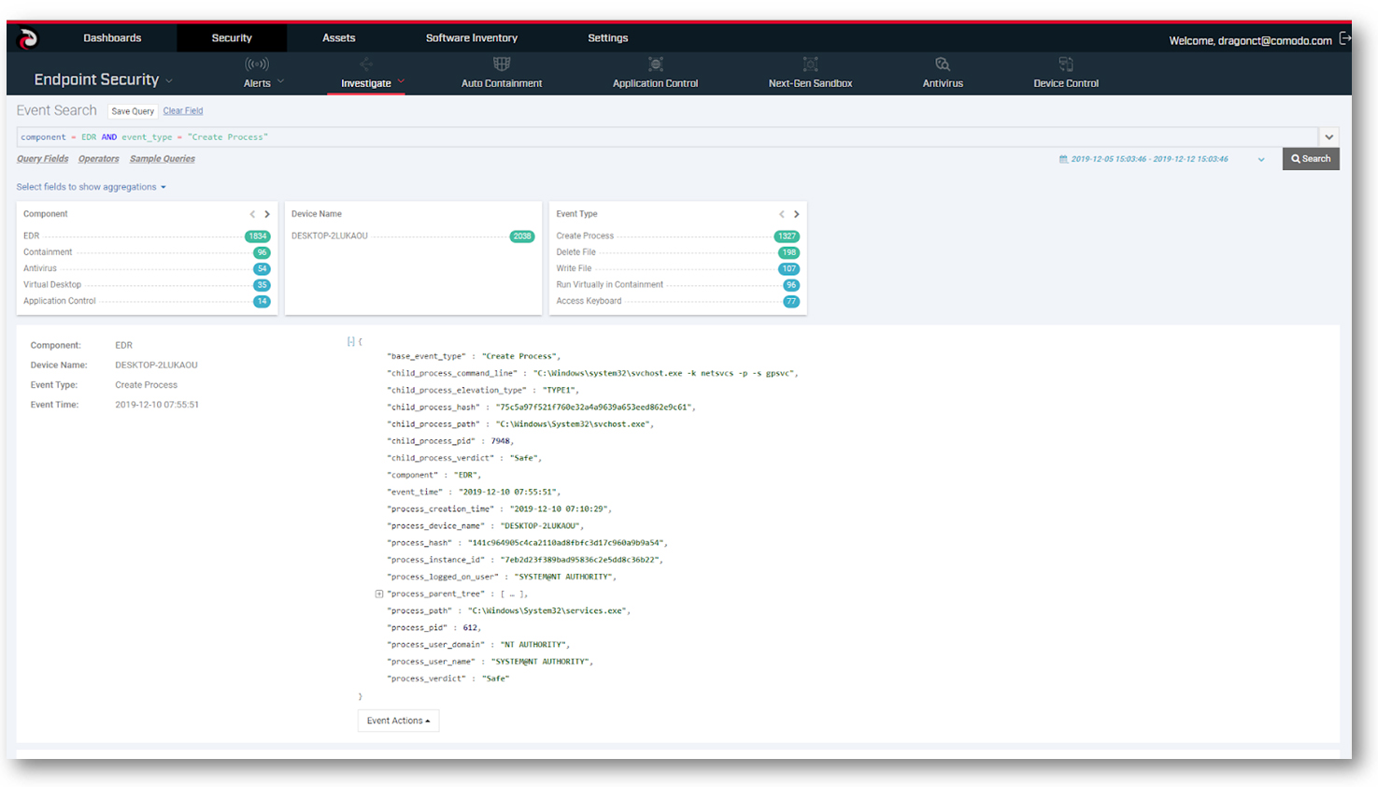Screen dimensions: 1378x787
Task: Select the EDR component row
Action: point(147,236)
